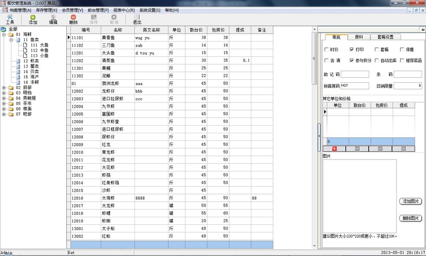Select the 13 蟹类 category icon
The image size is (426, 256).
[18, 66]
